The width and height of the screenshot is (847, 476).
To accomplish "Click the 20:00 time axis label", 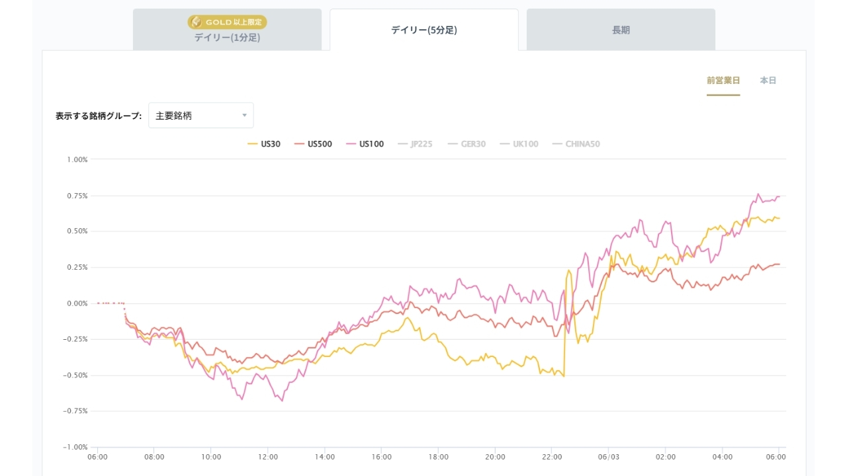I will (x=495, y=457).
